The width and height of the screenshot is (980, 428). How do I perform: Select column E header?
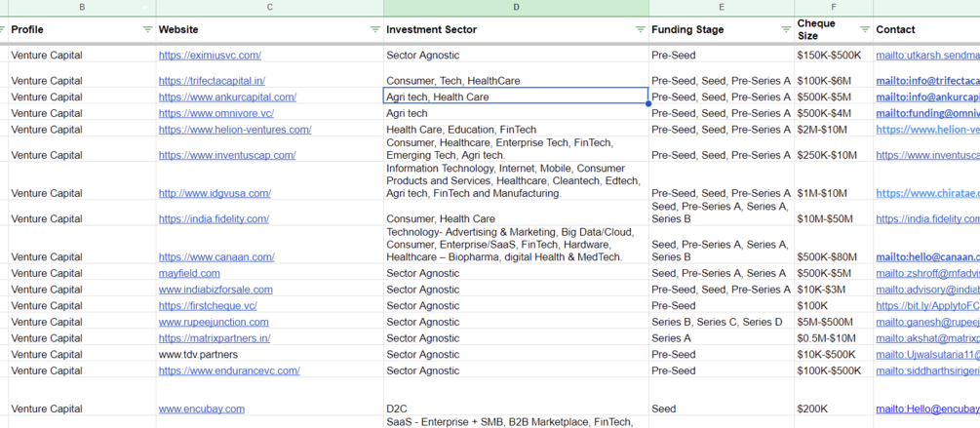point(722,8)
